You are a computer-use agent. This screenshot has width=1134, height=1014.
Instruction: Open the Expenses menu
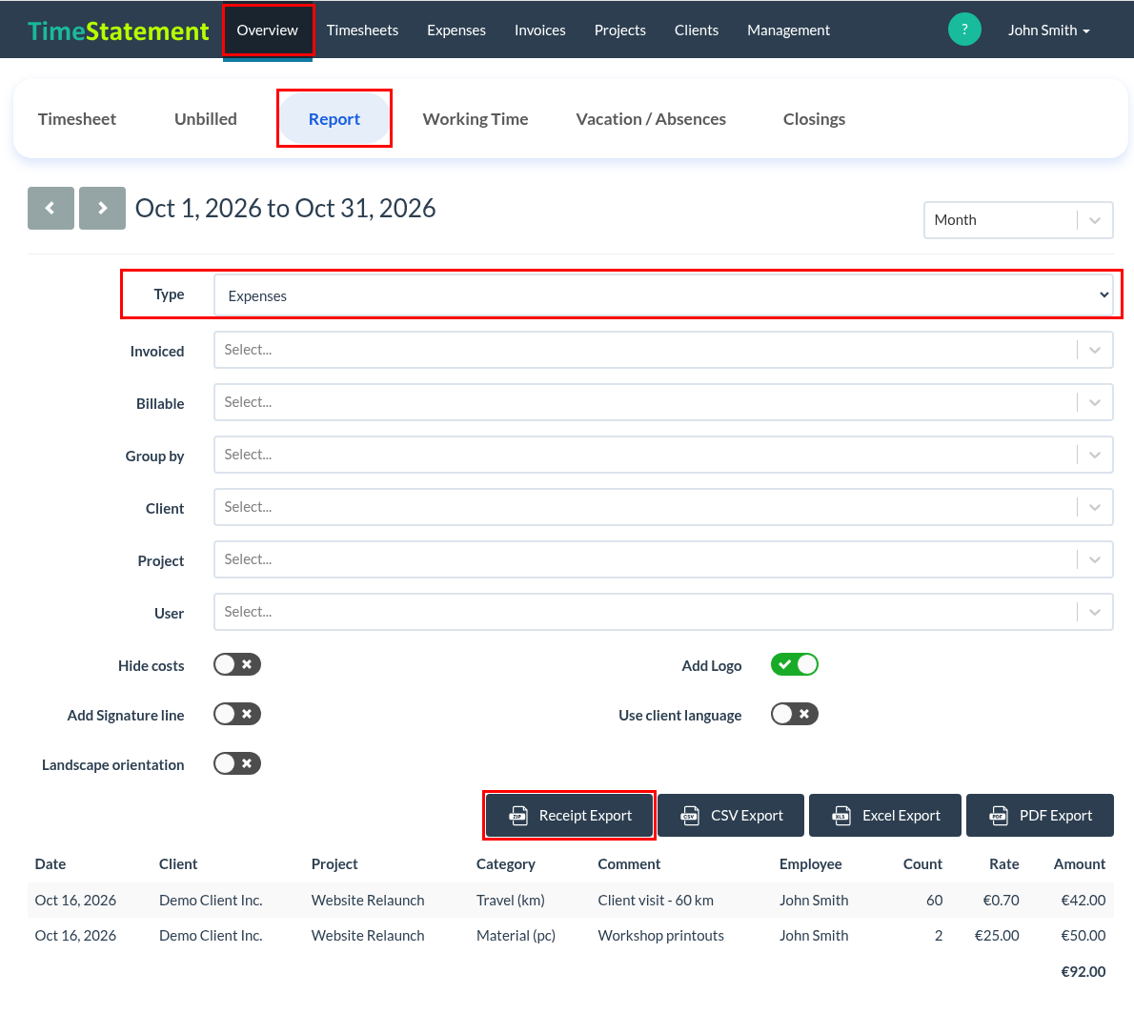[456, 30]
